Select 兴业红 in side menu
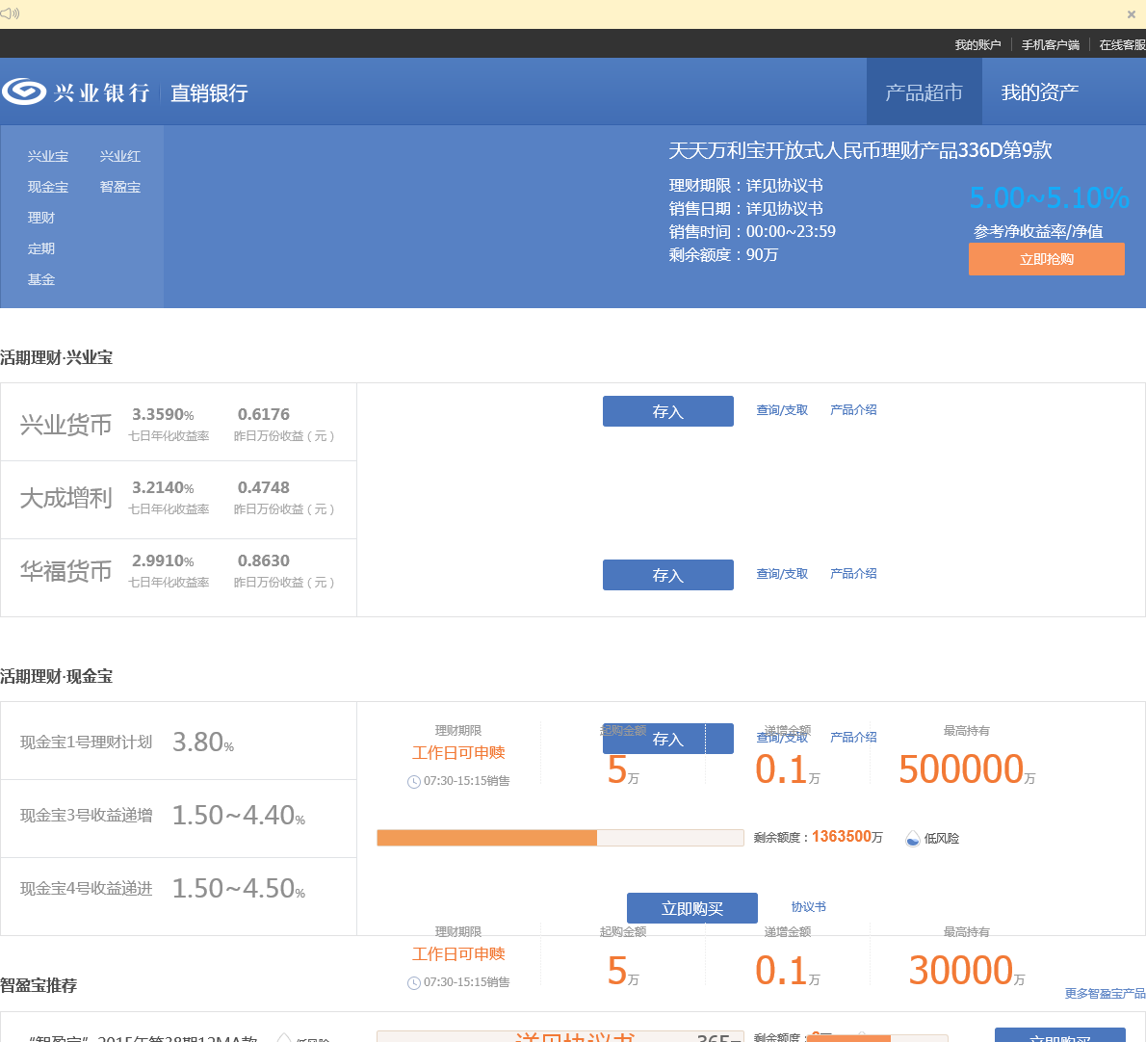The height and width of the screenshot is (1042, 1146). click(x=119, y=156)
